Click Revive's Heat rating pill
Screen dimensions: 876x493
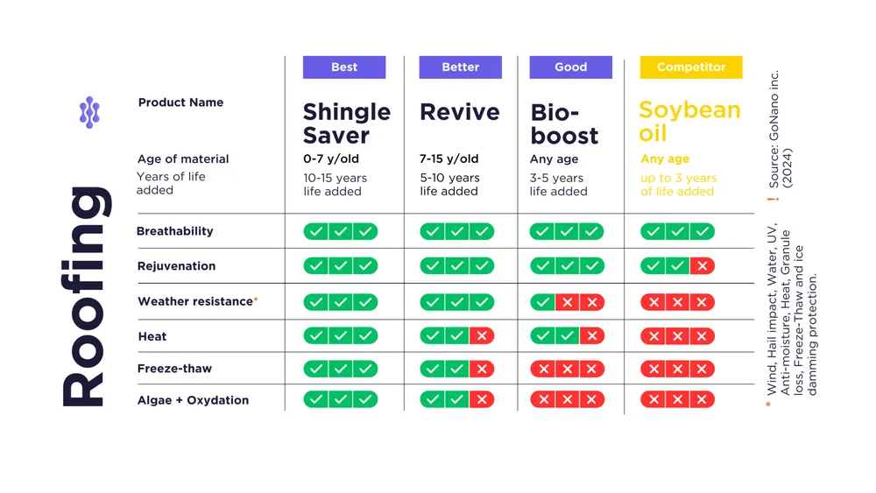tap(456, 336)
